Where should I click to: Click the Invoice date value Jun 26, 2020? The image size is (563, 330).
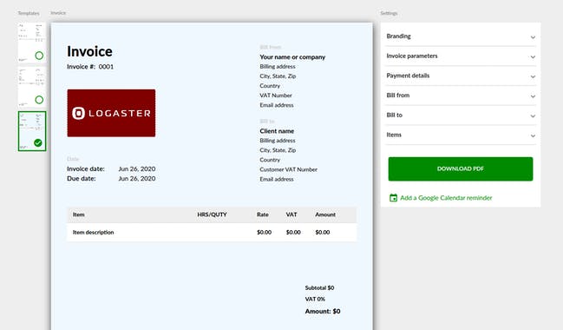(137, 169)
